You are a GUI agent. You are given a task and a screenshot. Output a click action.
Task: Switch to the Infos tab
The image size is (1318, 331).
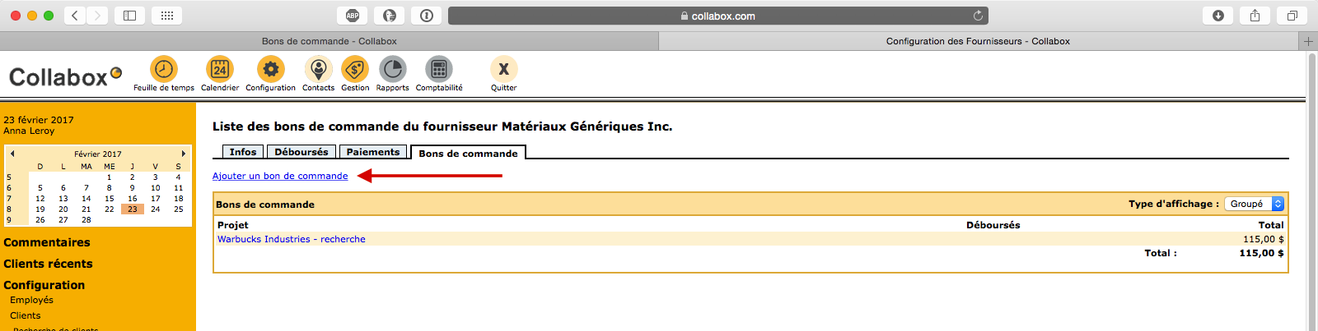point(243,152)
